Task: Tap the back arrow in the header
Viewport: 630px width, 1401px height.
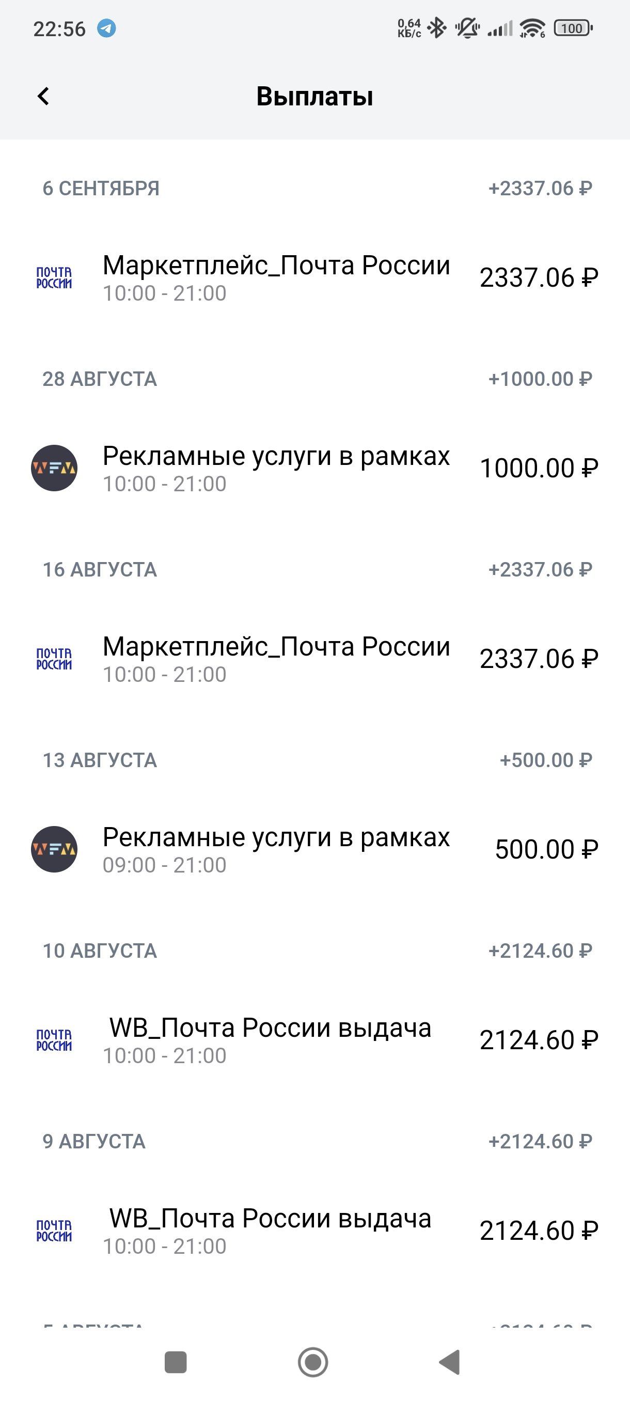Action: point(43,96)
